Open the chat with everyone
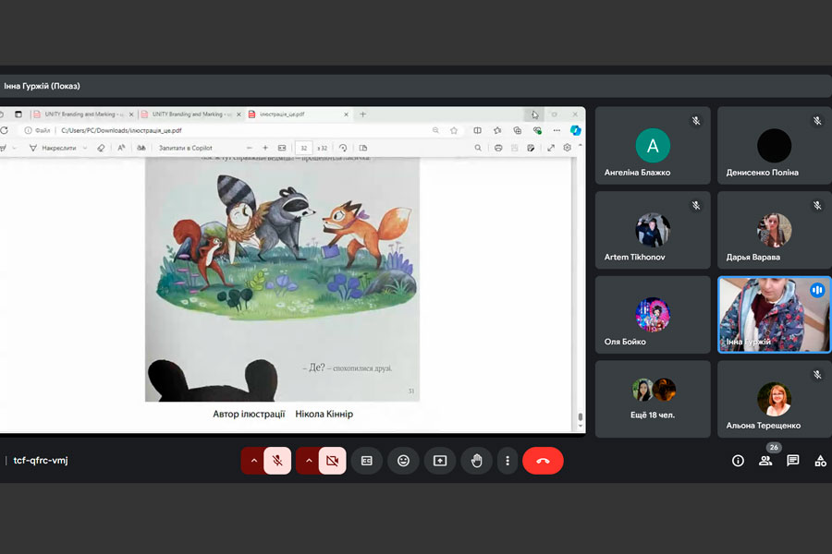 [x=793, y=461]
